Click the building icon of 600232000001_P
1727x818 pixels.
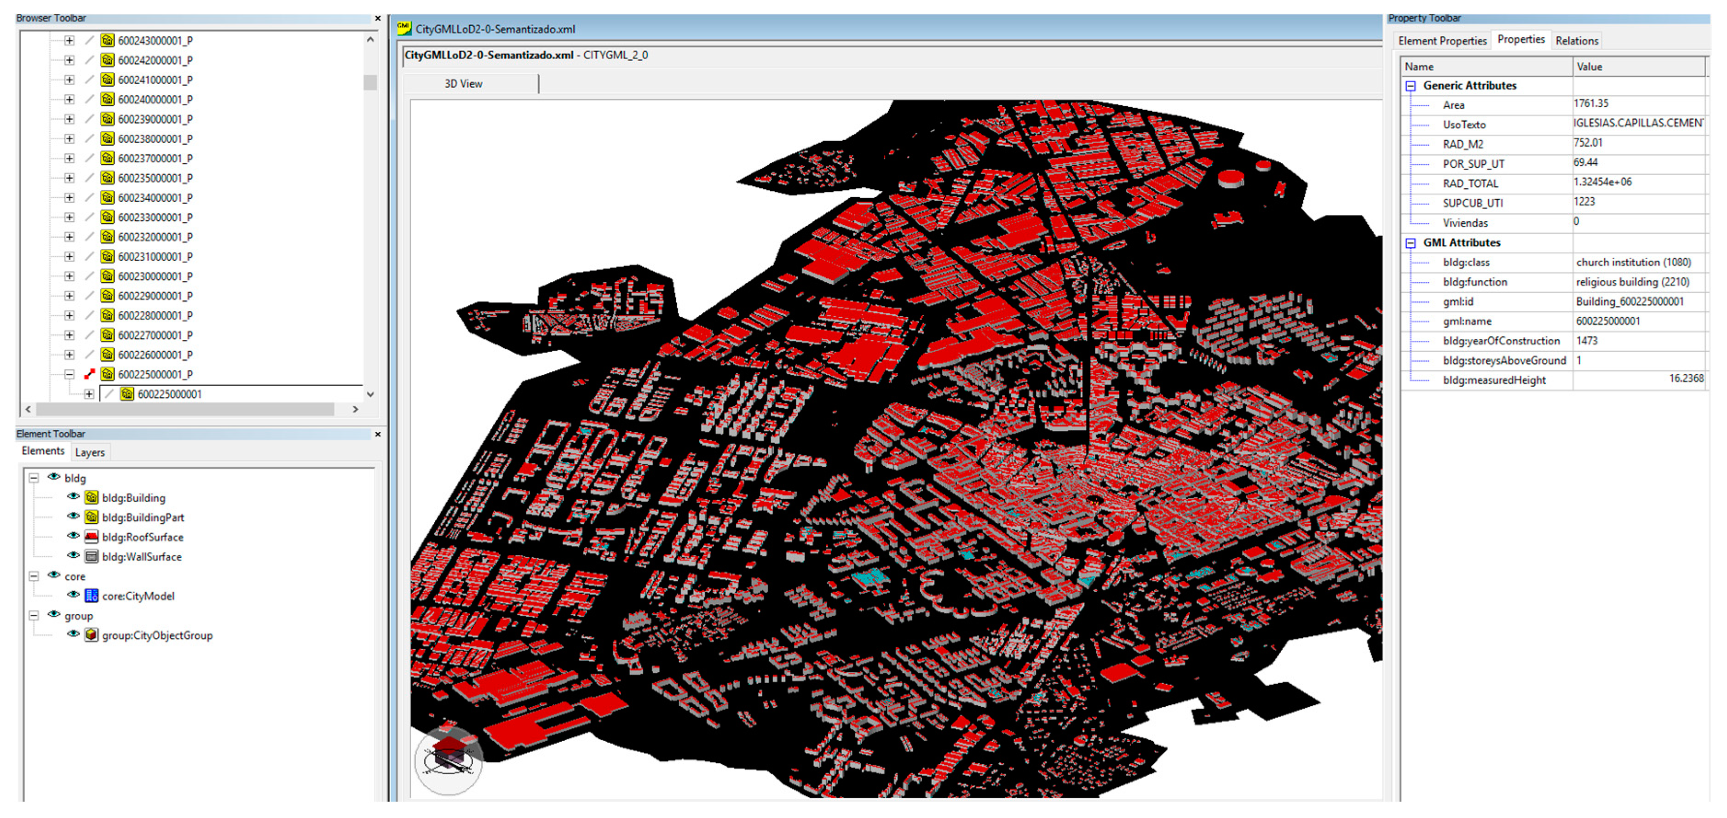107,236
